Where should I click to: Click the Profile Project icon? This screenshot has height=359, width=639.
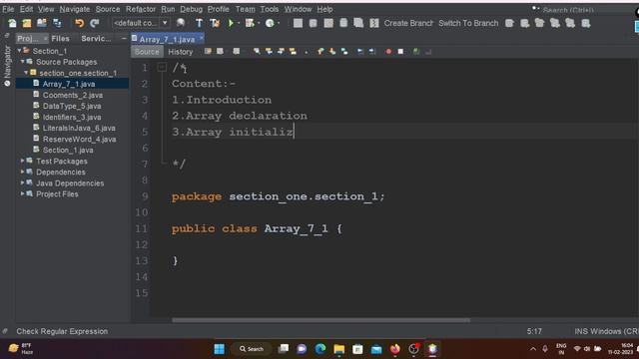click(x=270, y=23)
